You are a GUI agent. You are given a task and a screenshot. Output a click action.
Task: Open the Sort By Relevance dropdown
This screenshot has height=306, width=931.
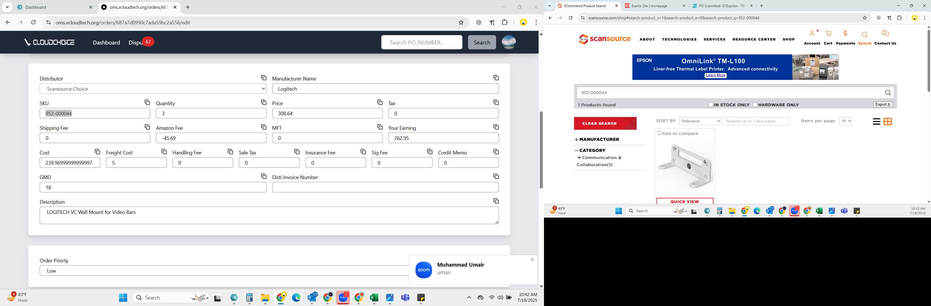(x=700, y=121)
